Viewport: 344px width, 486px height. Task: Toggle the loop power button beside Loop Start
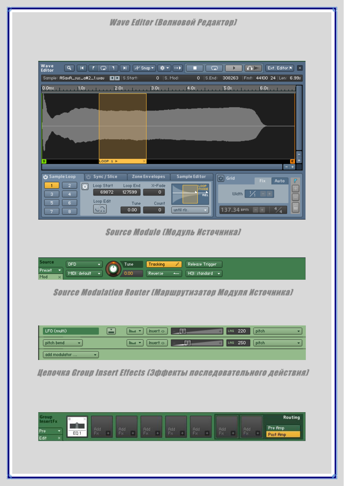click(x=85, y=186)
